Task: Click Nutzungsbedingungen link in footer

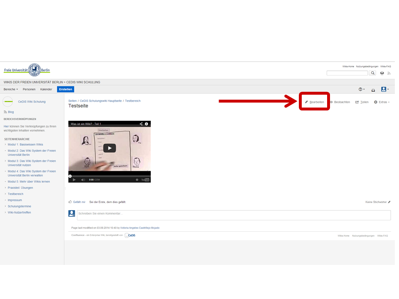Action: (x=363, y=236)
